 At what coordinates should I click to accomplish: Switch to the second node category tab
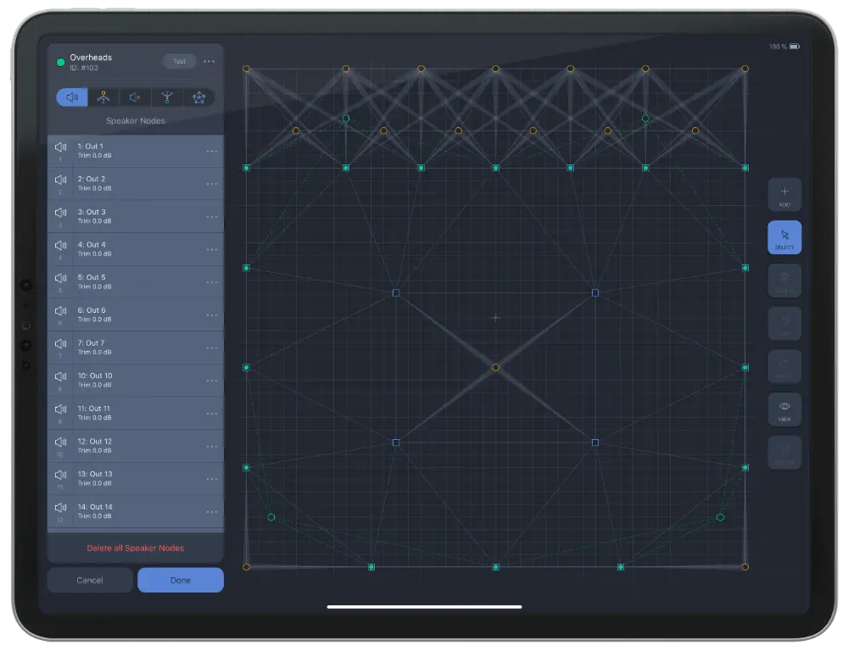[x=103, y=97]
